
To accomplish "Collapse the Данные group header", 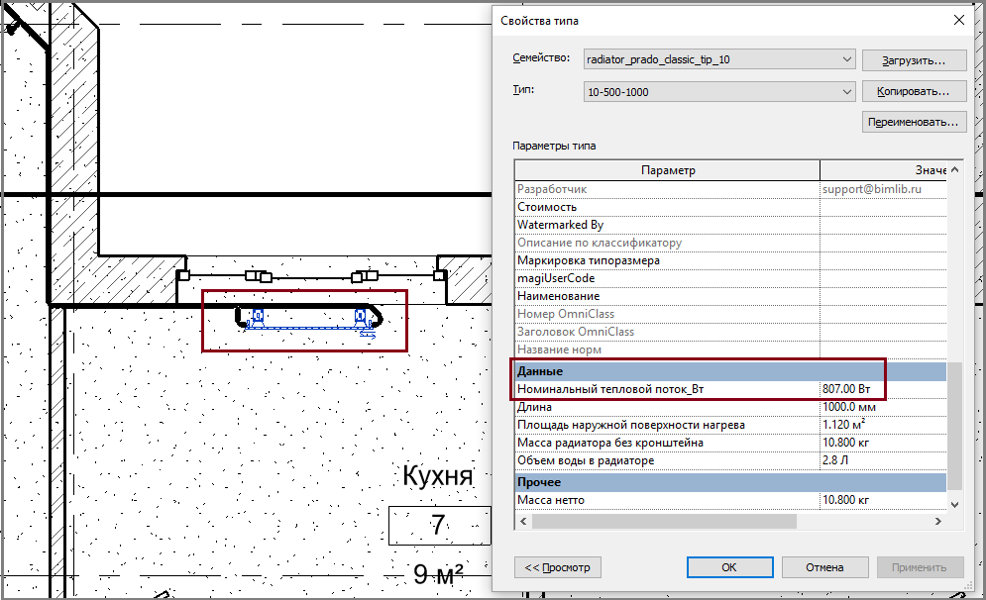I will [730, 371].
